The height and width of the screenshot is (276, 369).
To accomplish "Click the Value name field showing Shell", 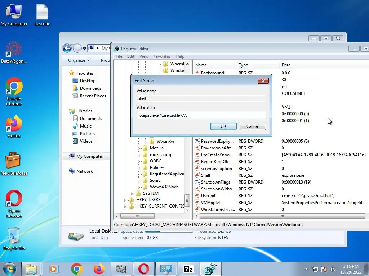I will [201, 98].
